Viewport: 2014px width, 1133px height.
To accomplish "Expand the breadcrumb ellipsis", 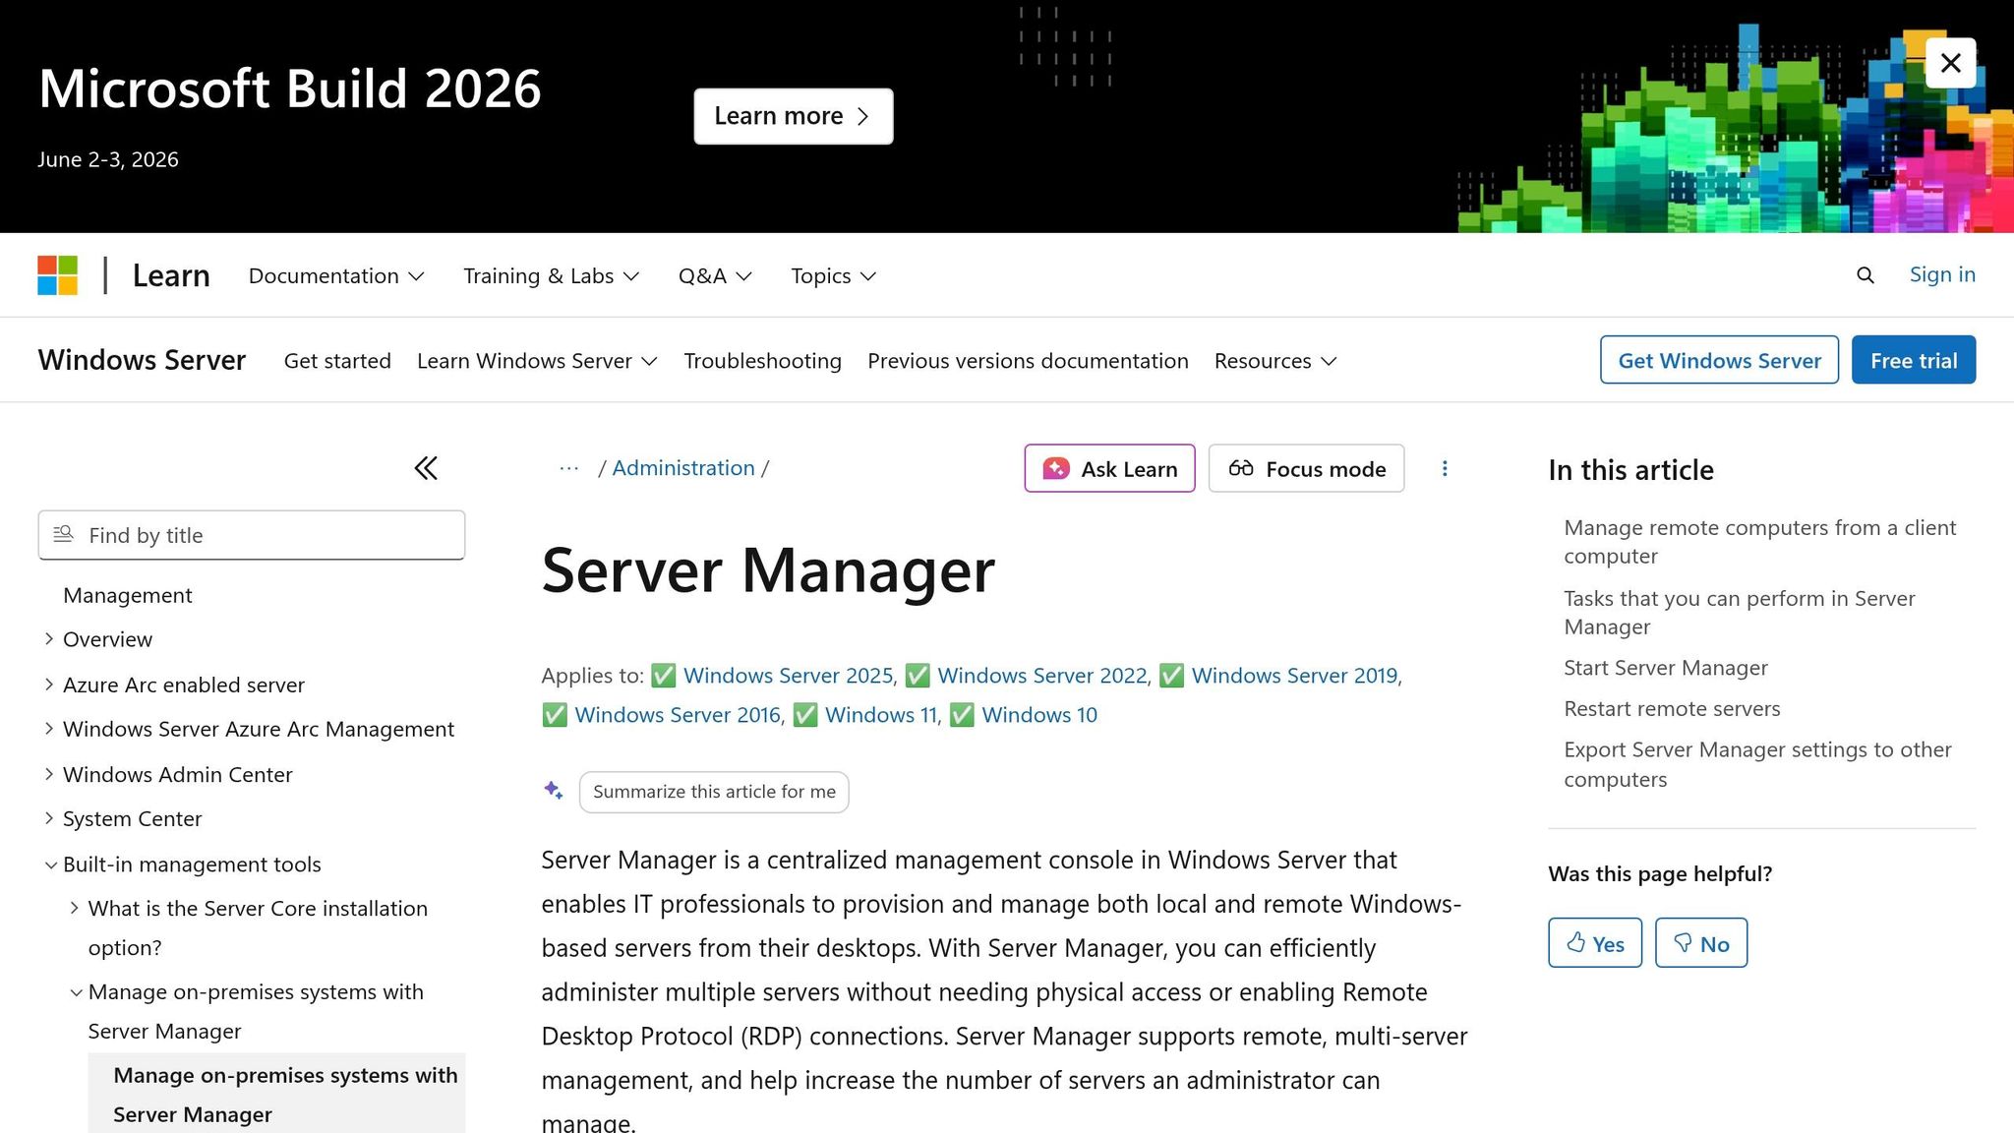I will 568,468.
